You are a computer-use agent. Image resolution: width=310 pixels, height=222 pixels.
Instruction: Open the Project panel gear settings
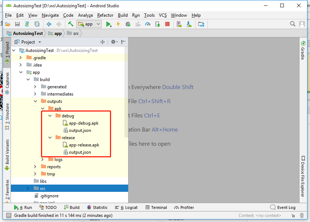tap(114, 42)
